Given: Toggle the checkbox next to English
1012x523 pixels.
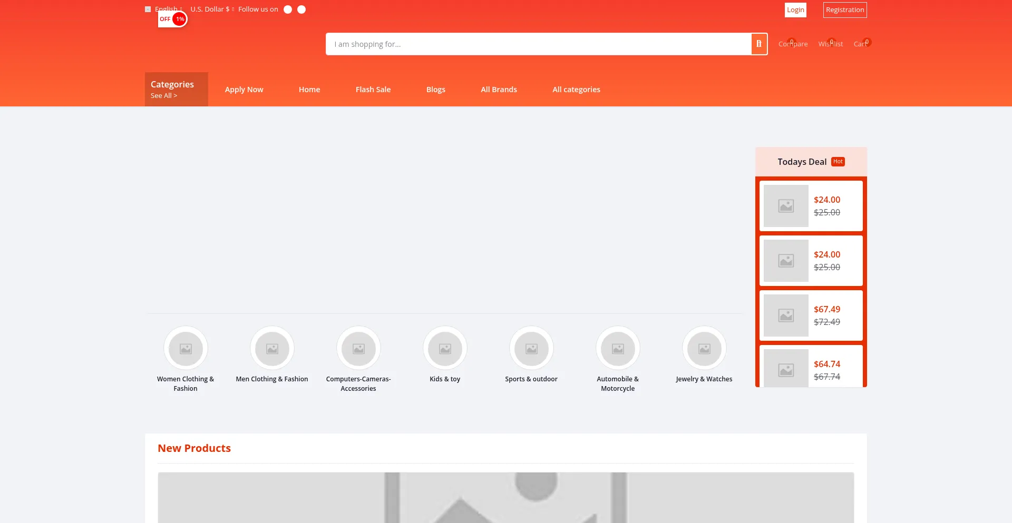Looking at the screenshot, I should (x=148, y=9).
